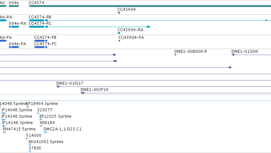Select the DME1-013I06 arrowhead glyph
Viewport: 271px width, 153px height.
(x=233, y=55)
